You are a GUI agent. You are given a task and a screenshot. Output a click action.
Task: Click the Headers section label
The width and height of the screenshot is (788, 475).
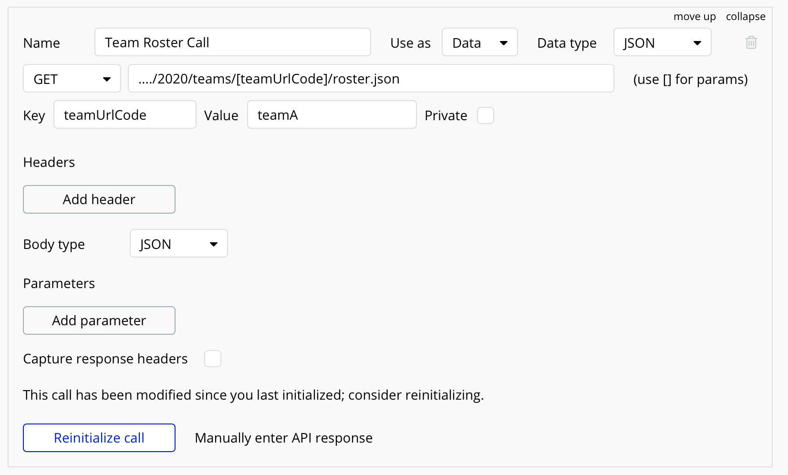pos(49,163)
